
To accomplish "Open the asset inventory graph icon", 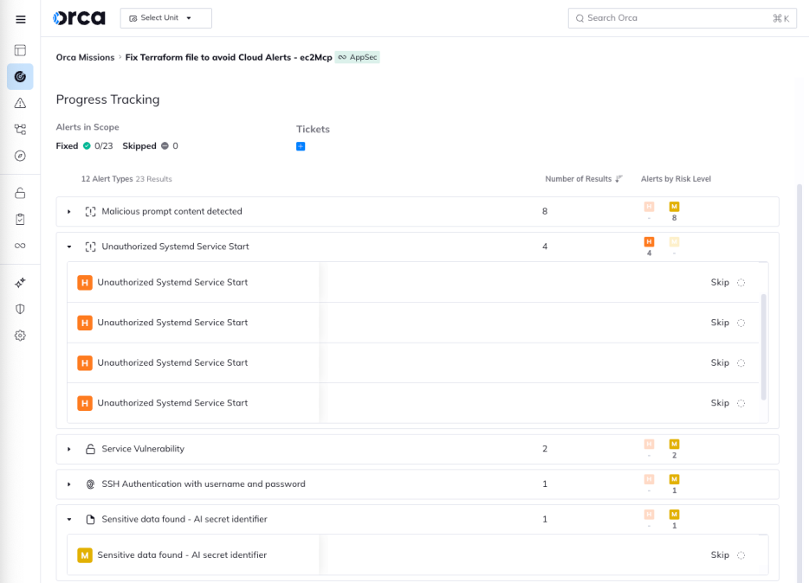I will (x=19, y=129).
